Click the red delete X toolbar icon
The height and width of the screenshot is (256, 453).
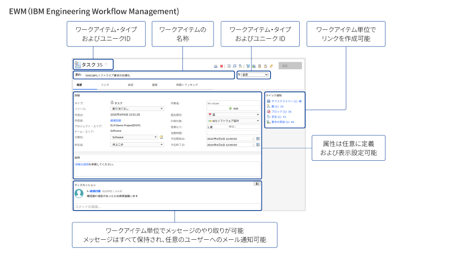[222, 66]
